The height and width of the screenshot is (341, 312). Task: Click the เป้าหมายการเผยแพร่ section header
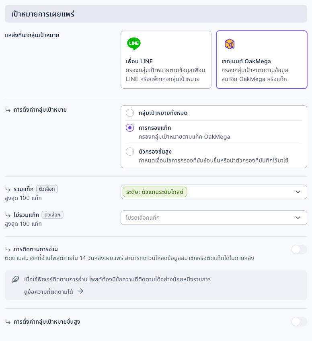point(156,14)
